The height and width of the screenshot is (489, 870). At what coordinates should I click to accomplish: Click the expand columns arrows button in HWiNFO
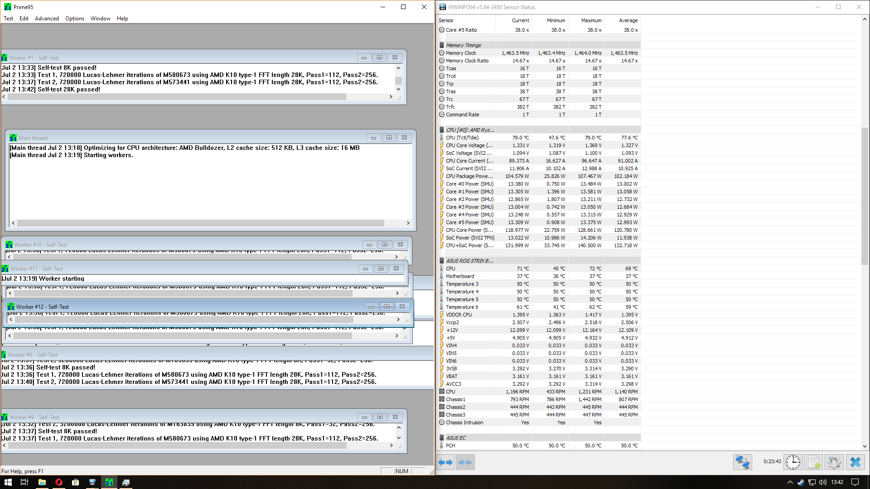click(446, 462)
